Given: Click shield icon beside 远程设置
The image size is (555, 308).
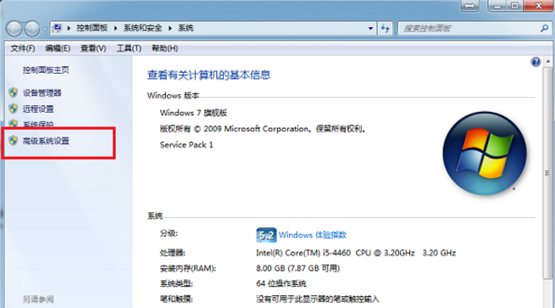Looking at the screenshot, I should click(x=14, y=109).
